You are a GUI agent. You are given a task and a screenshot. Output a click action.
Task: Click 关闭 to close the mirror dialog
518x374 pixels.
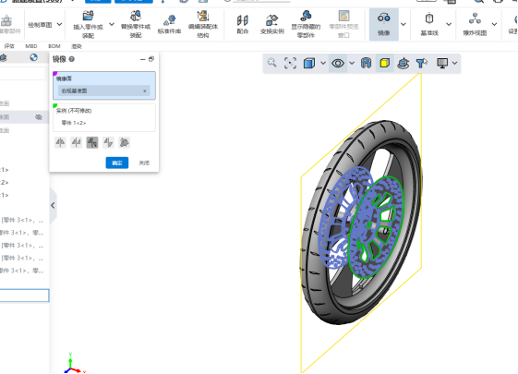coord(144,163)
